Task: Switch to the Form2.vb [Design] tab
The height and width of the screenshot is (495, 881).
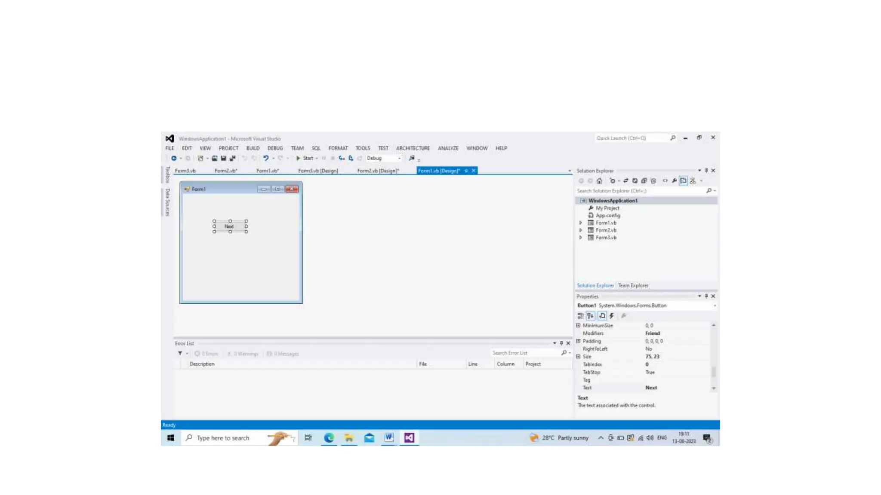Action: (x=378, y=171)
